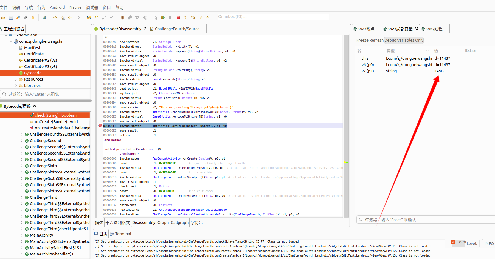Expand the ChallengeSixth class node

pos(22,166)
